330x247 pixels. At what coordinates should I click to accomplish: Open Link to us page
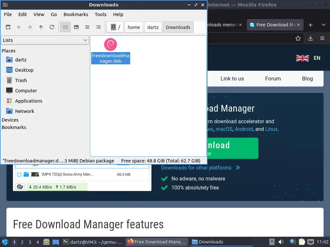pyautogui.click(x=232, y=78)
